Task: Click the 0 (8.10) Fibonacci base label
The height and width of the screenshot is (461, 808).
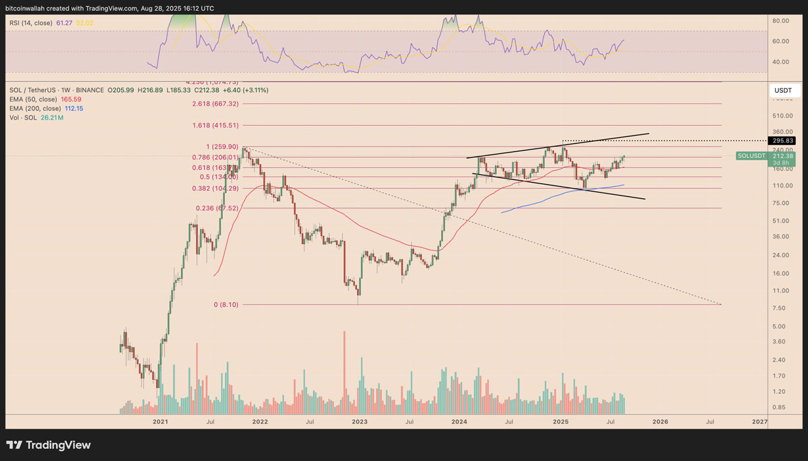Action: pyautogui.click(x=226, y=304)
